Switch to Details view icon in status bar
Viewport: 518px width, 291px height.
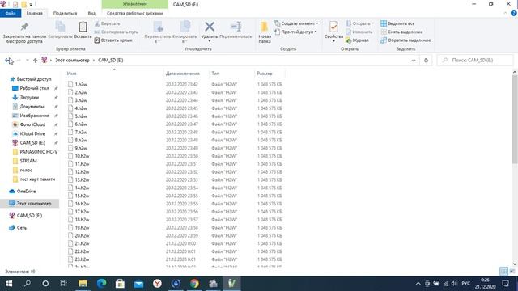click(503, 272)
